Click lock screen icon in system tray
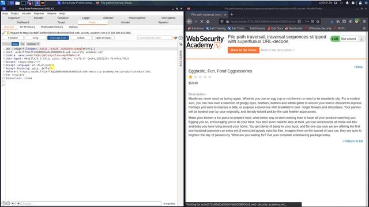Screen dimensions: 369x207 [x=360, y=3]
